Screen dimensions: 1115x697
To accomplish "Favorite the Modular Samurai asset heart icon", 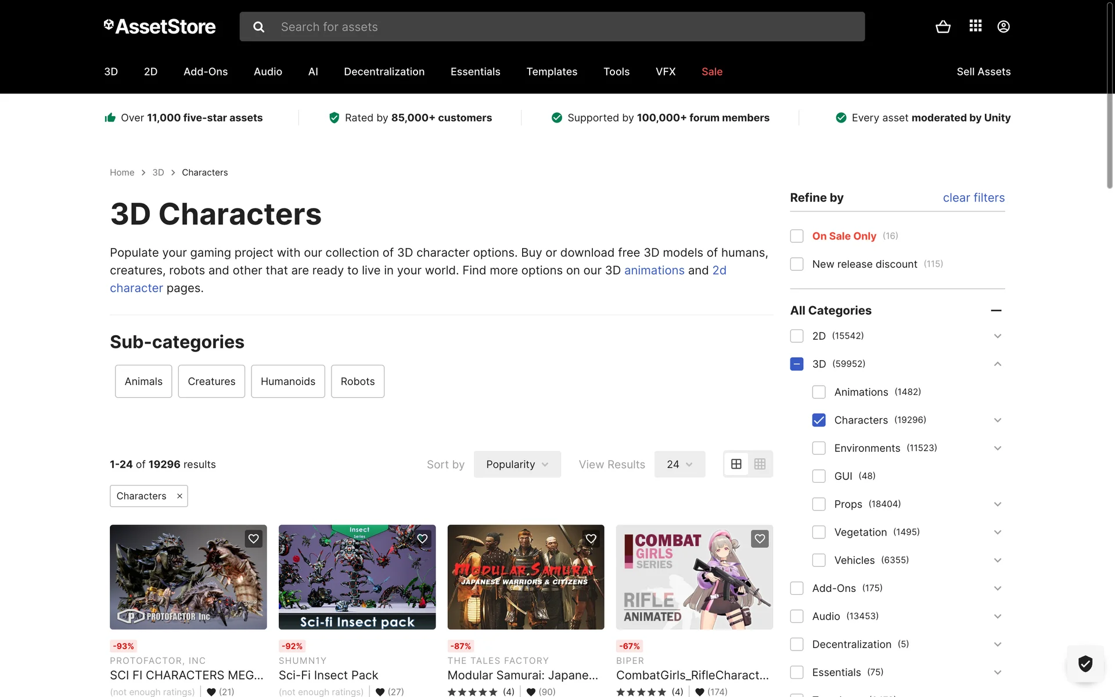I will [591, 538].
